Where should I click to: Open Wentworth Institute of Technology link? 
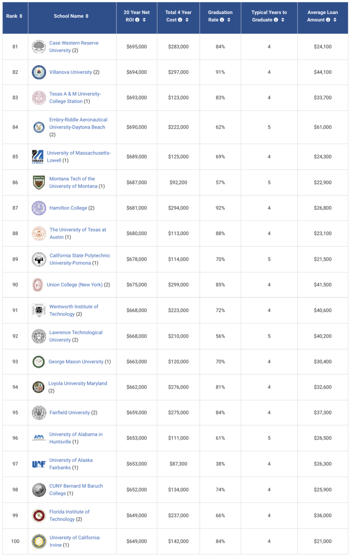74,310
